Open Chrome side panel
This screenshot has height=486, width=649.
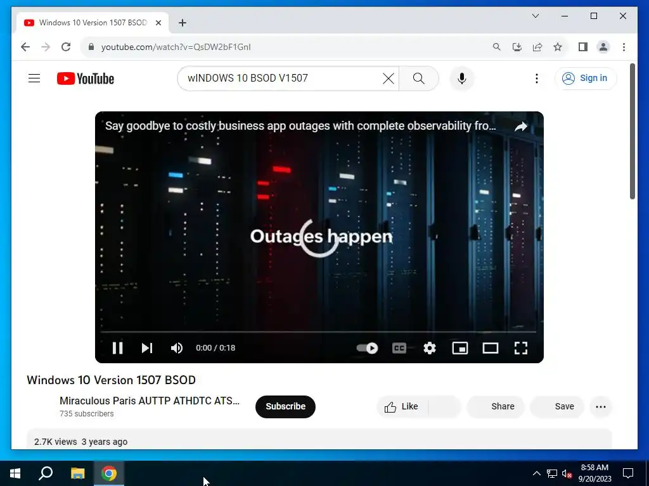[x=583, y=47]
